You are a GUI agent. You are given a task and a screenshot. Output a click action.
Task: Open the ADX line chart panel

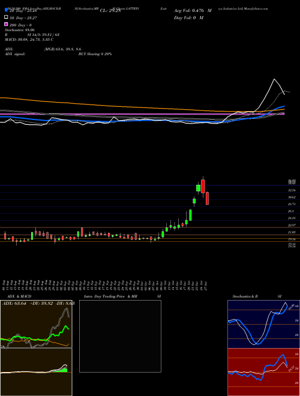click(x=36, y=324)
